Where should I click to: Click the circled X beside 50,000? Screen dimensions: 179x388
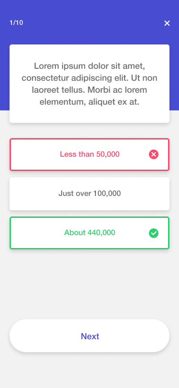point(154,154)
